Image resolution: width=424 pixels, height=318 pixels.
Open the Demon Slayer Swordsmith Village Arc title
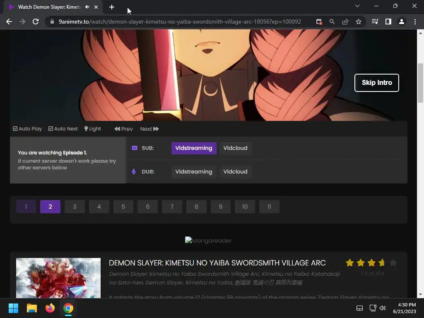point(217,263)
